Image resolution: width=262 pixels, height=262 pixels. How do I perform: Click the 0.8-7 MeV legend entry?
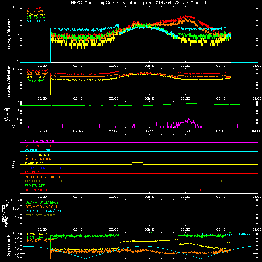pyautogui.click(x=36, y=77)
